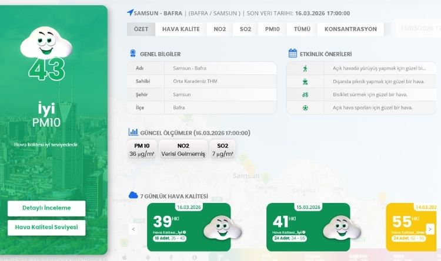441x261 pixels.
Task: Open the Konsantrasyon tab
Action: 350,29
